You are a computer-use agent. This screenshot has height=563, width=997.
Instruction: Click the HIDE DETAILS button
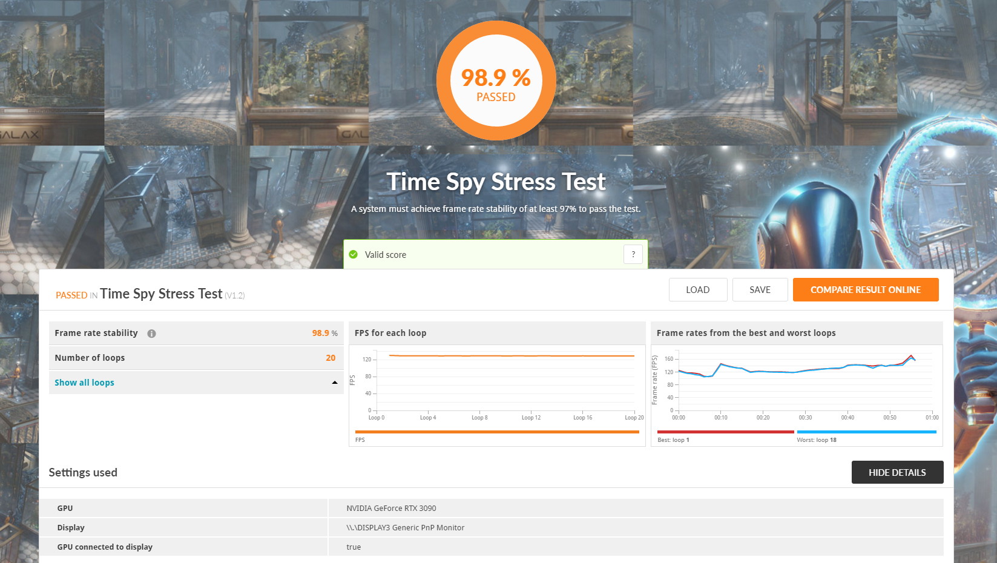[897, 472]
